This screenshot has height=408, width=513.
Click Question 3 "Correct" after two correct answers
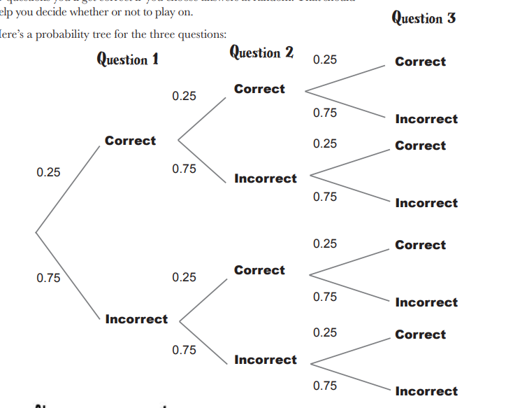pos(420,62)
